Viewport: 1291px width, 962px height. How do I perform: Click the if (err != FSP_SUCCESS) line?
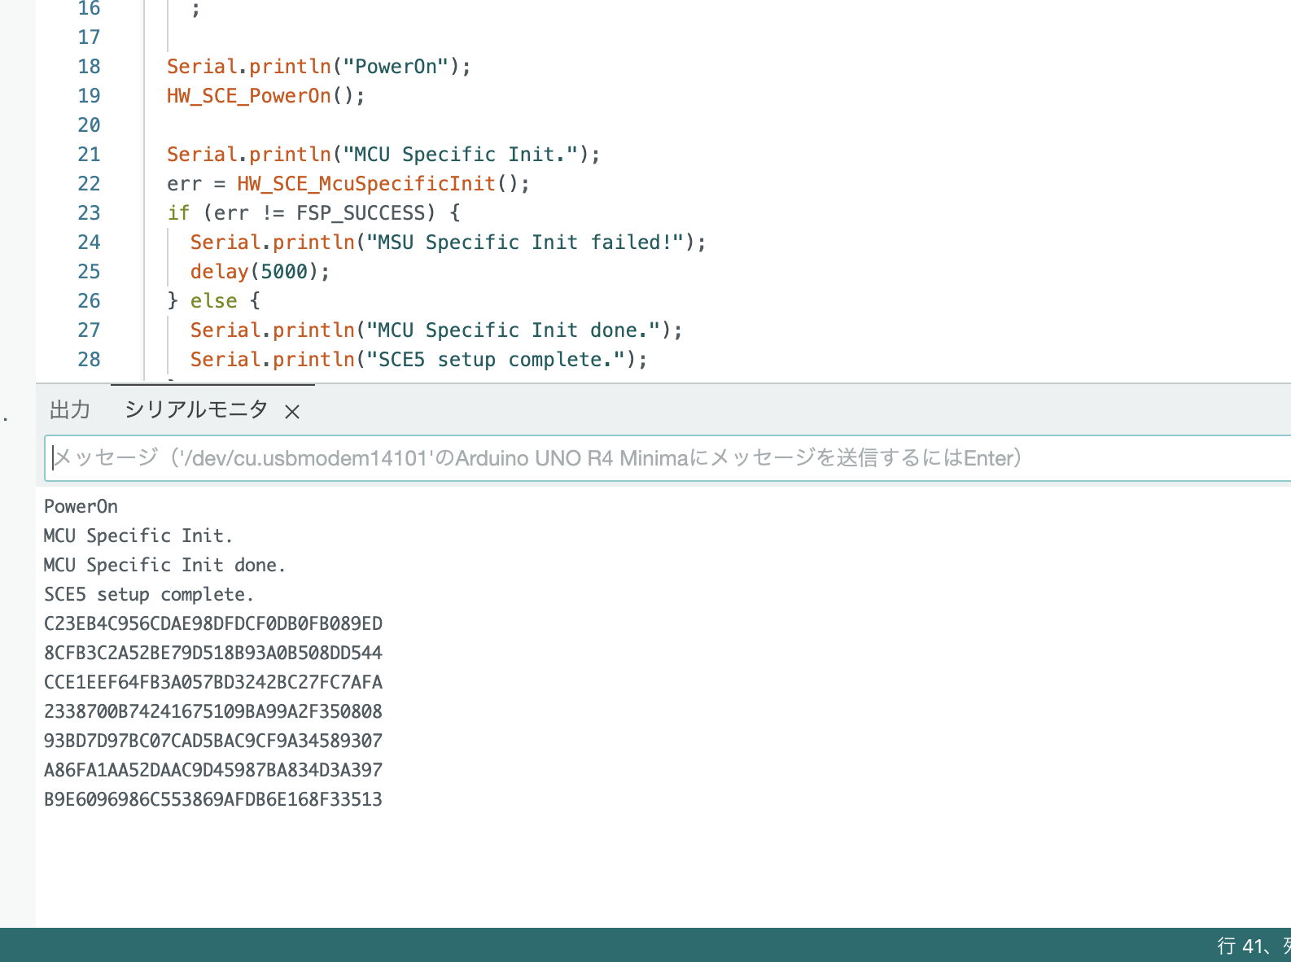pos(314,213)
